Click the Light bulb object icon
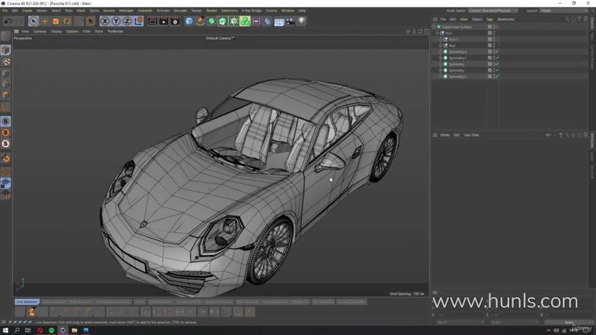Image resolution: width=596 pixels, height=335 pixels. [302, 21]
